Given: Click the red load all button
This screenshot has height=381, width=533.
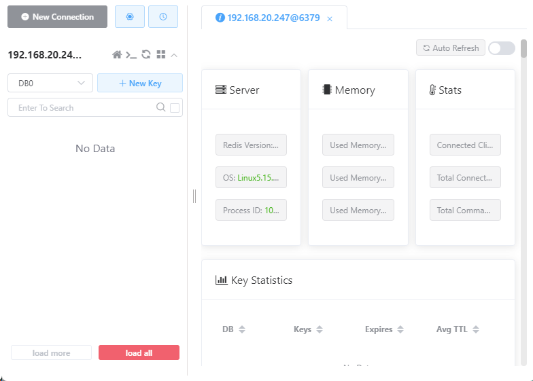Looking at the screenshot, I should point(139,352).
